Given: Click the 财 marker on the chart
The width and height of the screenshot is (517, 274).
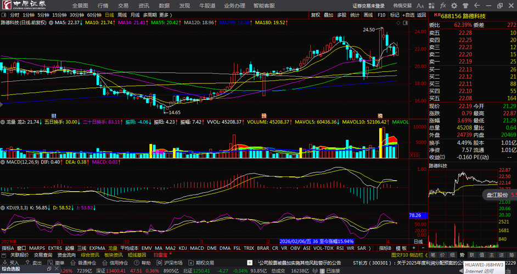Looking at the screenshot, I should 54,116.
